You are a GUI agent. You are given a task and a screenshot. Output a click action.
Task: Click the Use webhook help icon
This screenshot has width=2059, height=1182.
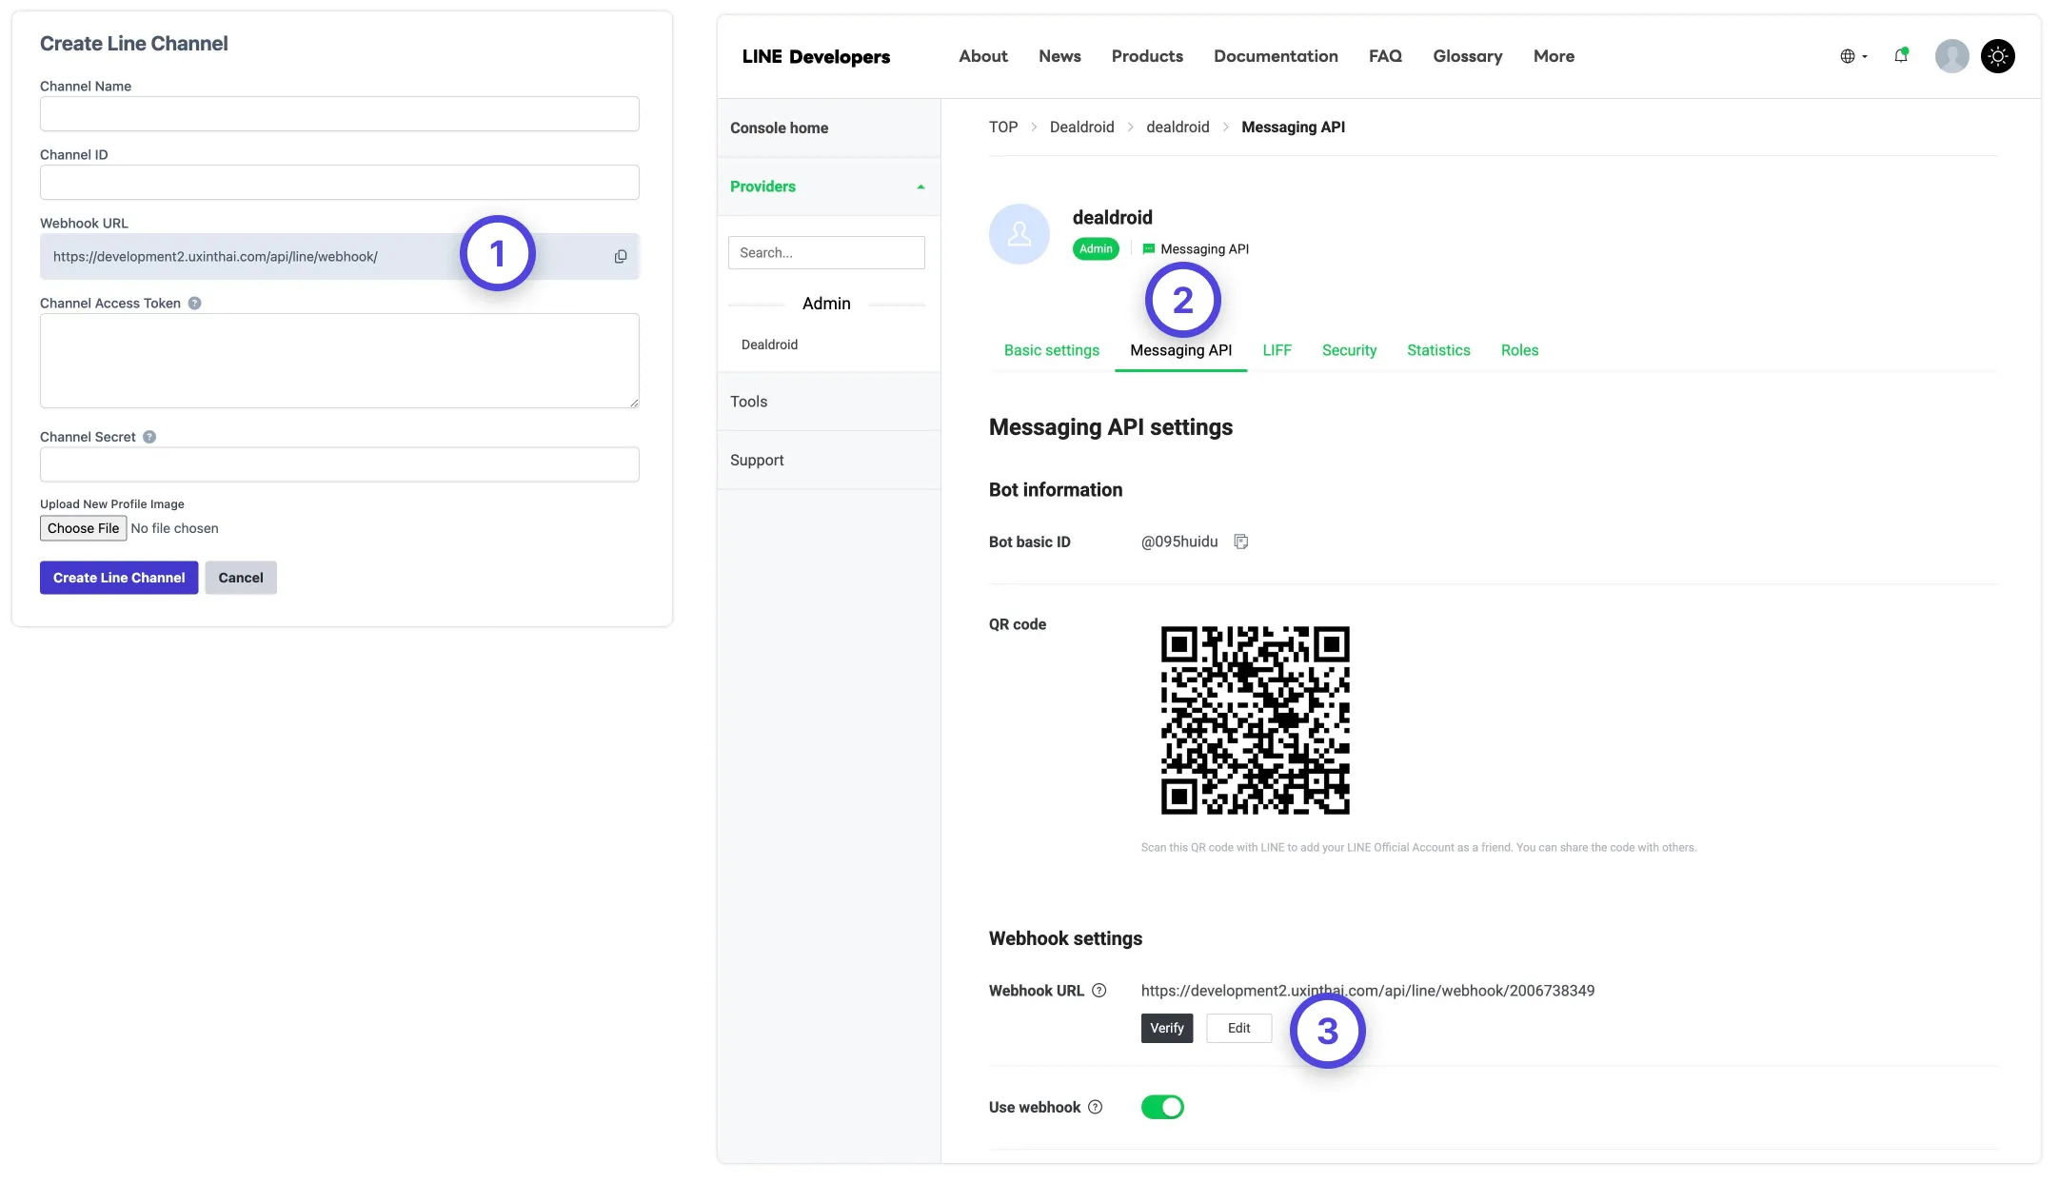point(1096,1107)
